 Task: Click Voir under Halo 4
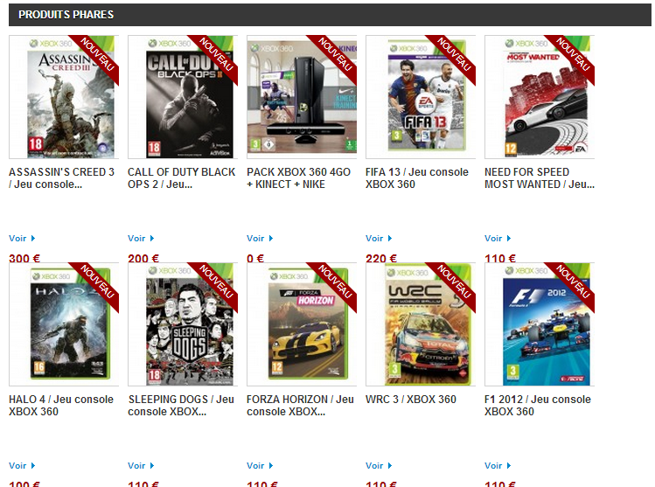(22, 466)
